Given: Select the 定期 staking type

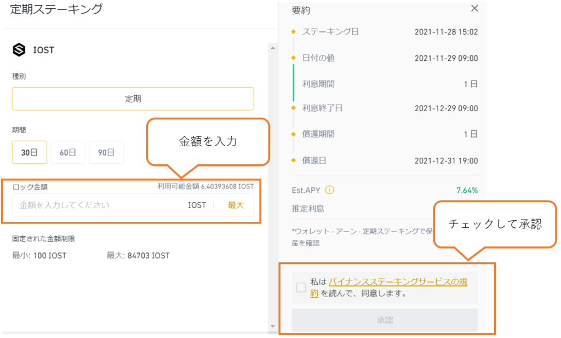Looking at the screenshot, I should [133, 99].
